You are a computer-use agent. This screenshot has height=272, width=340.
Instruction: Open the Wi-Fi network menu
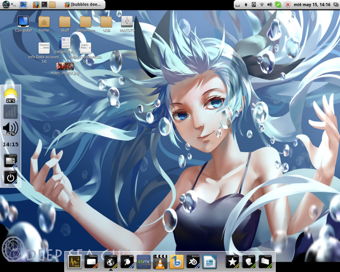pyautogui.click(x=262, y=5)
